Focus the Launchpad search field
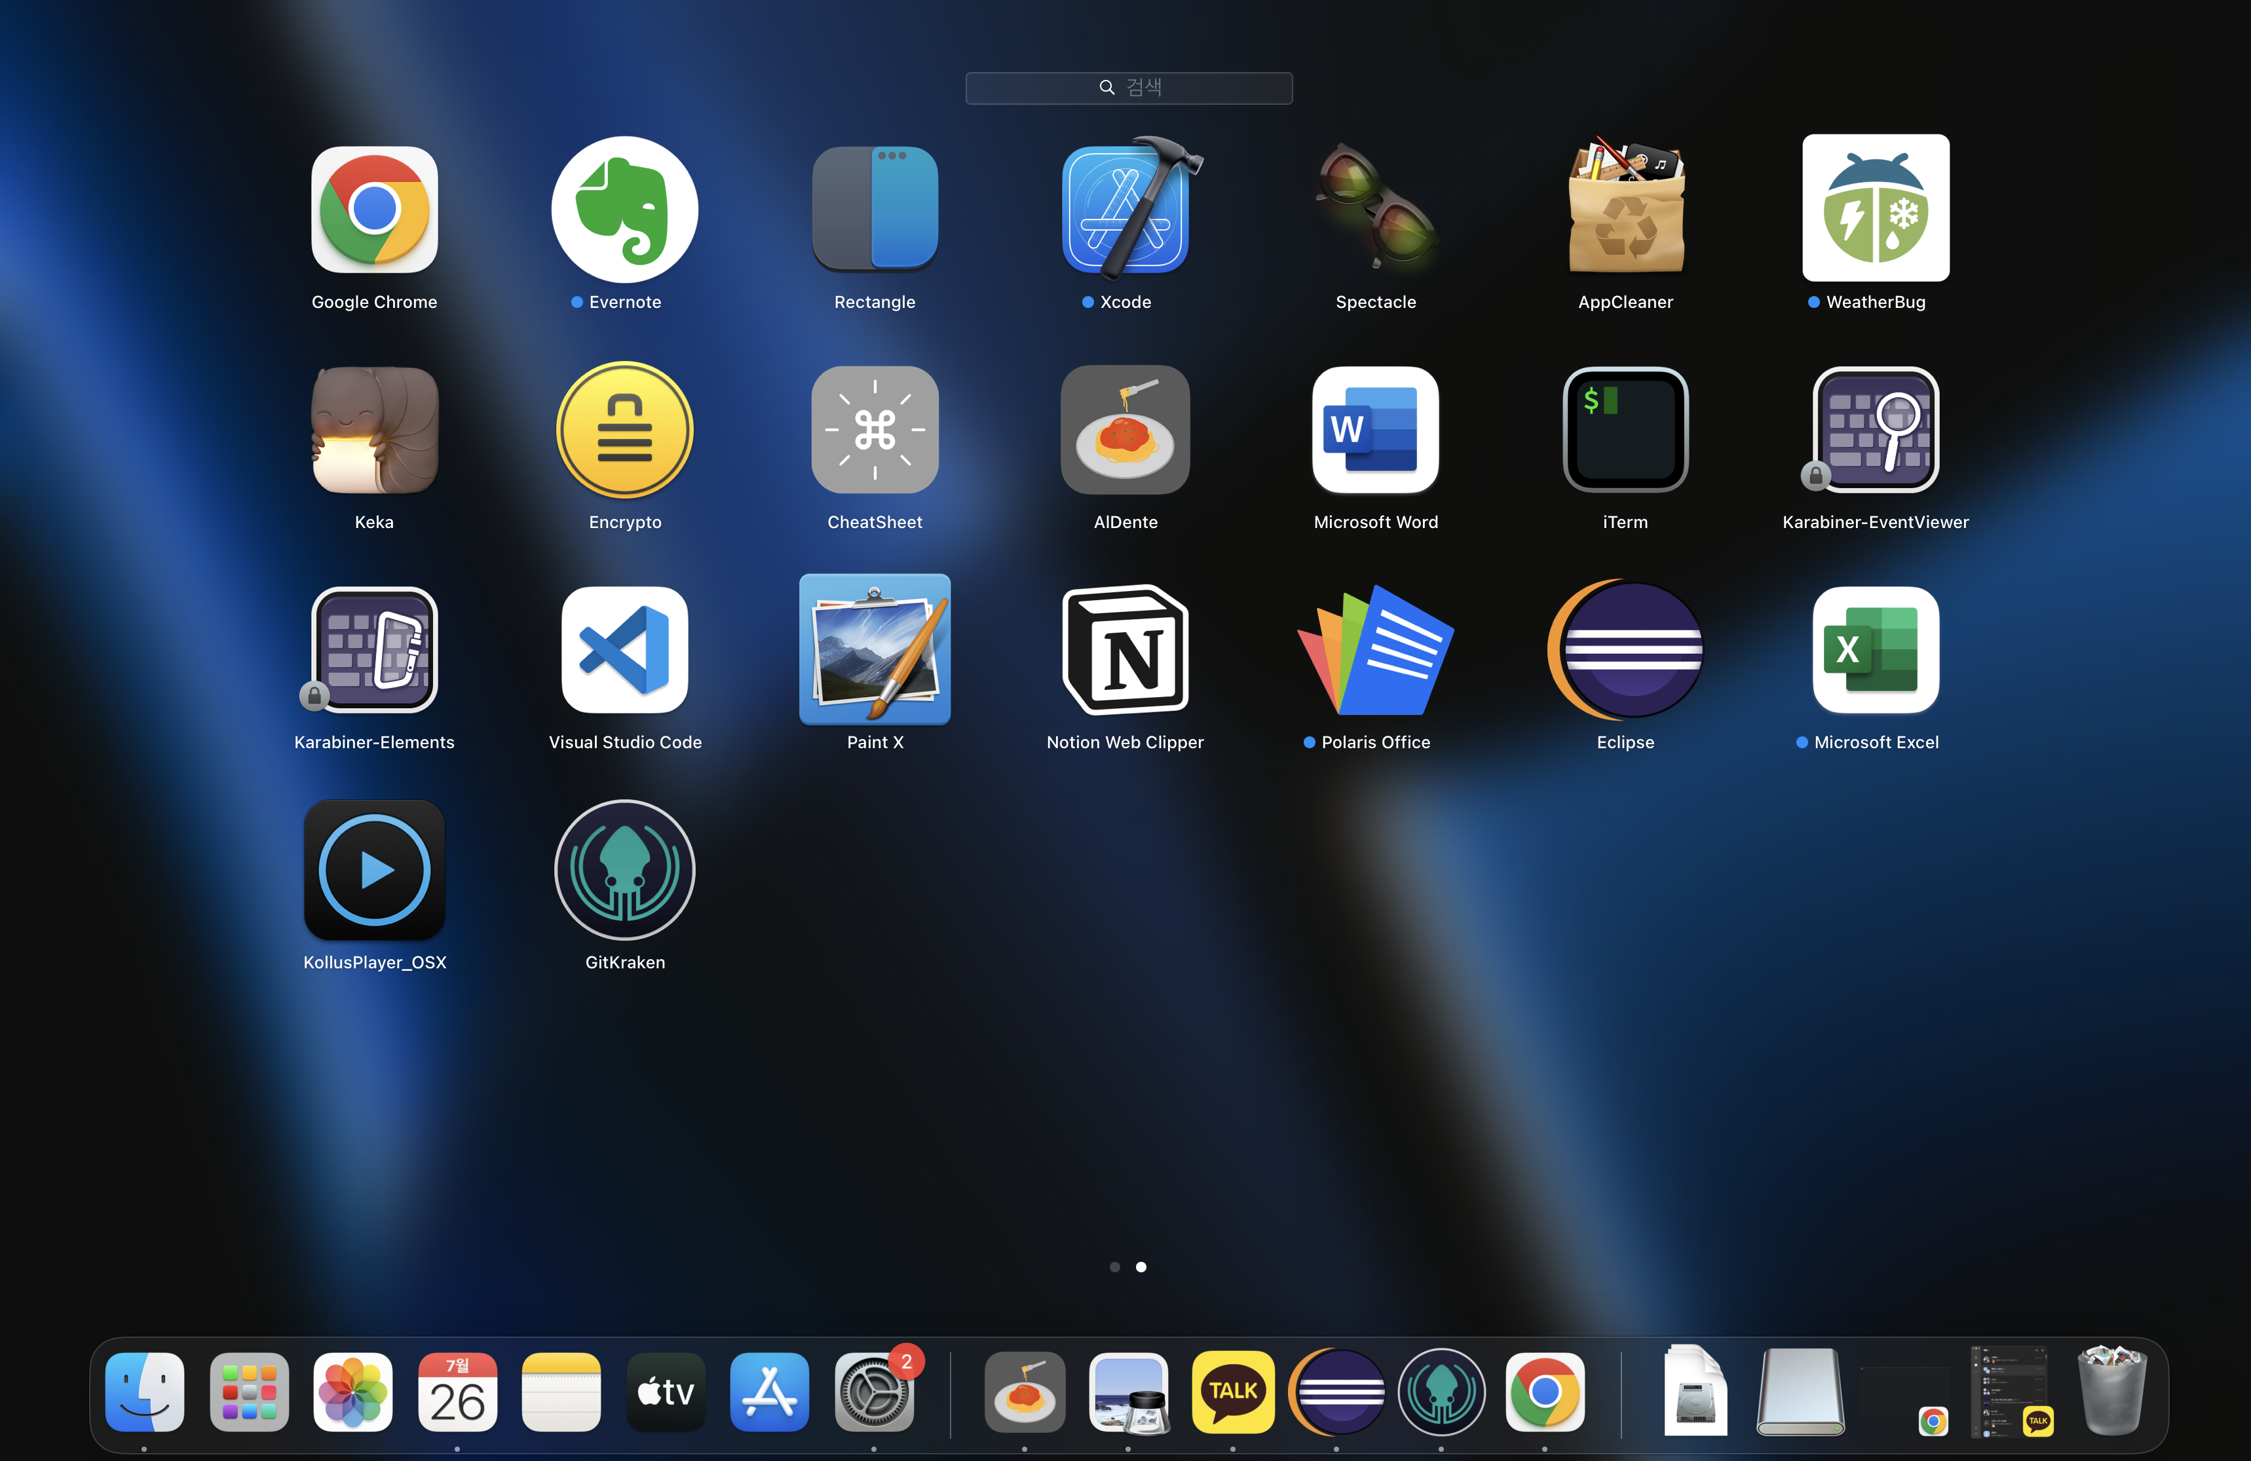 [1128, 88]
